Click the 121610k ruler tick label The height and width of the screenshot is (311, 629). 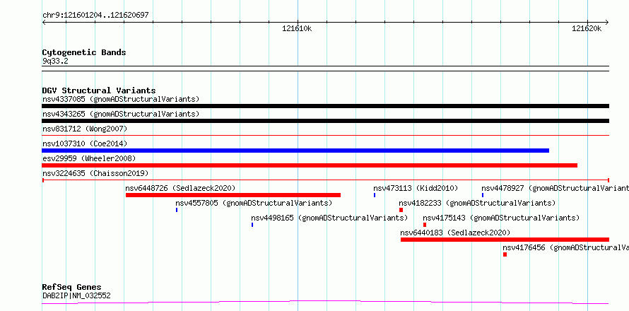pos(298,28)
